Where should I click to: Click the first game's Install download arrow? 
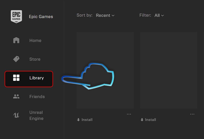coord(78,120)
